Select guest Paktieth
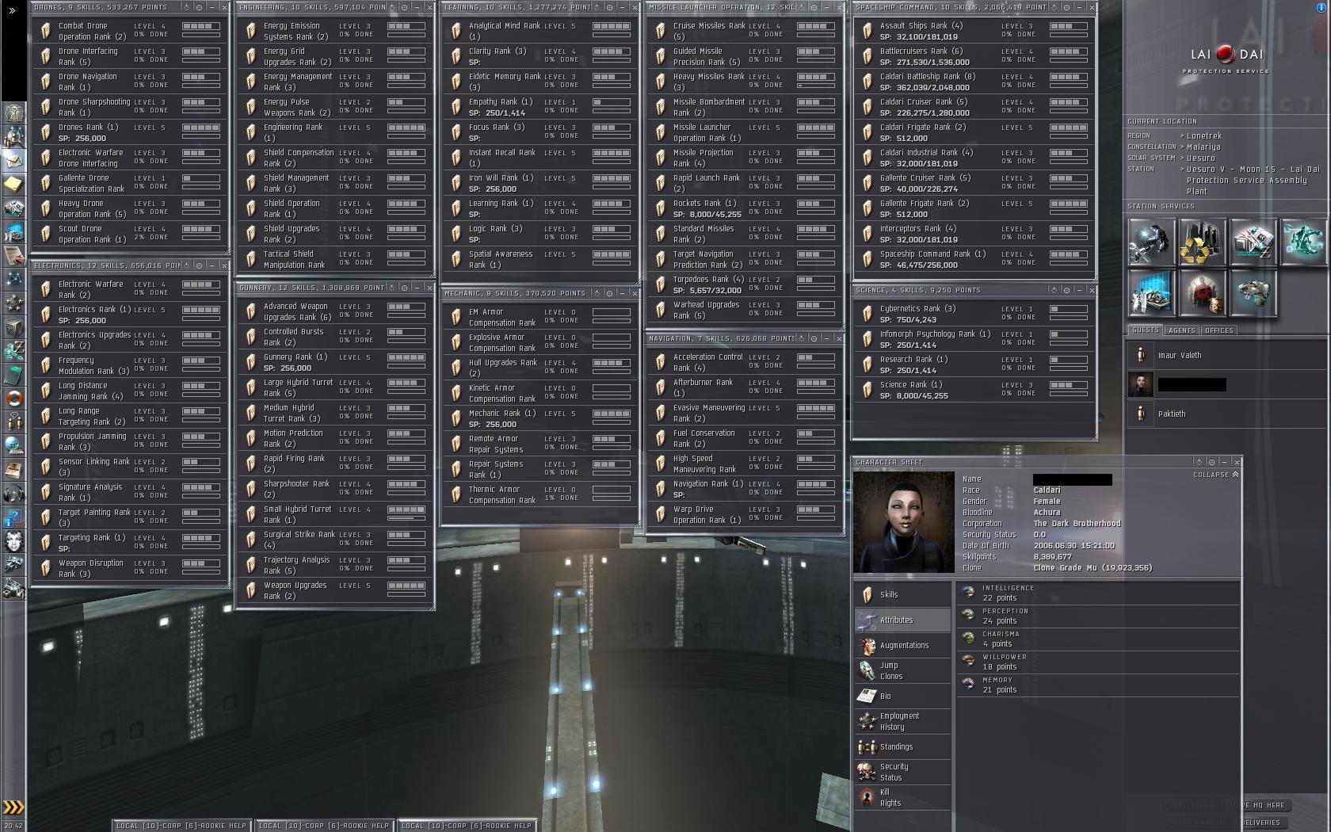The height and width of the screenshot is (832, 1331). (1226, 414)
